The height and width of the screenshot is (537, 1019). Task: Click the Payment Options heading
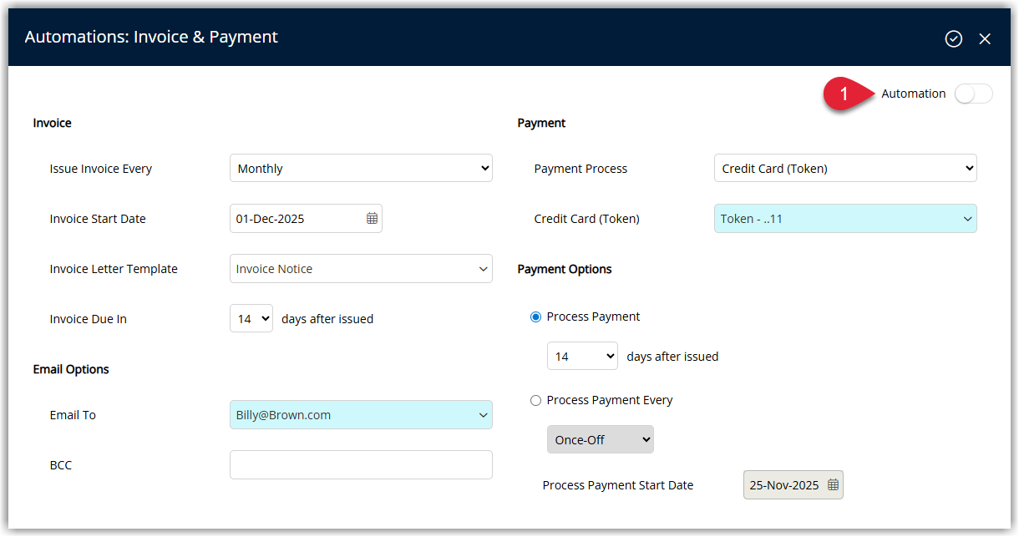[x=565, y=269]
